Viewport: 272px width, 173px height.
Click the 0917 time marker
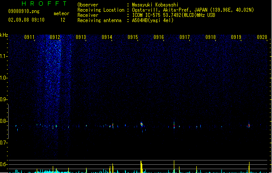[185, 37]
